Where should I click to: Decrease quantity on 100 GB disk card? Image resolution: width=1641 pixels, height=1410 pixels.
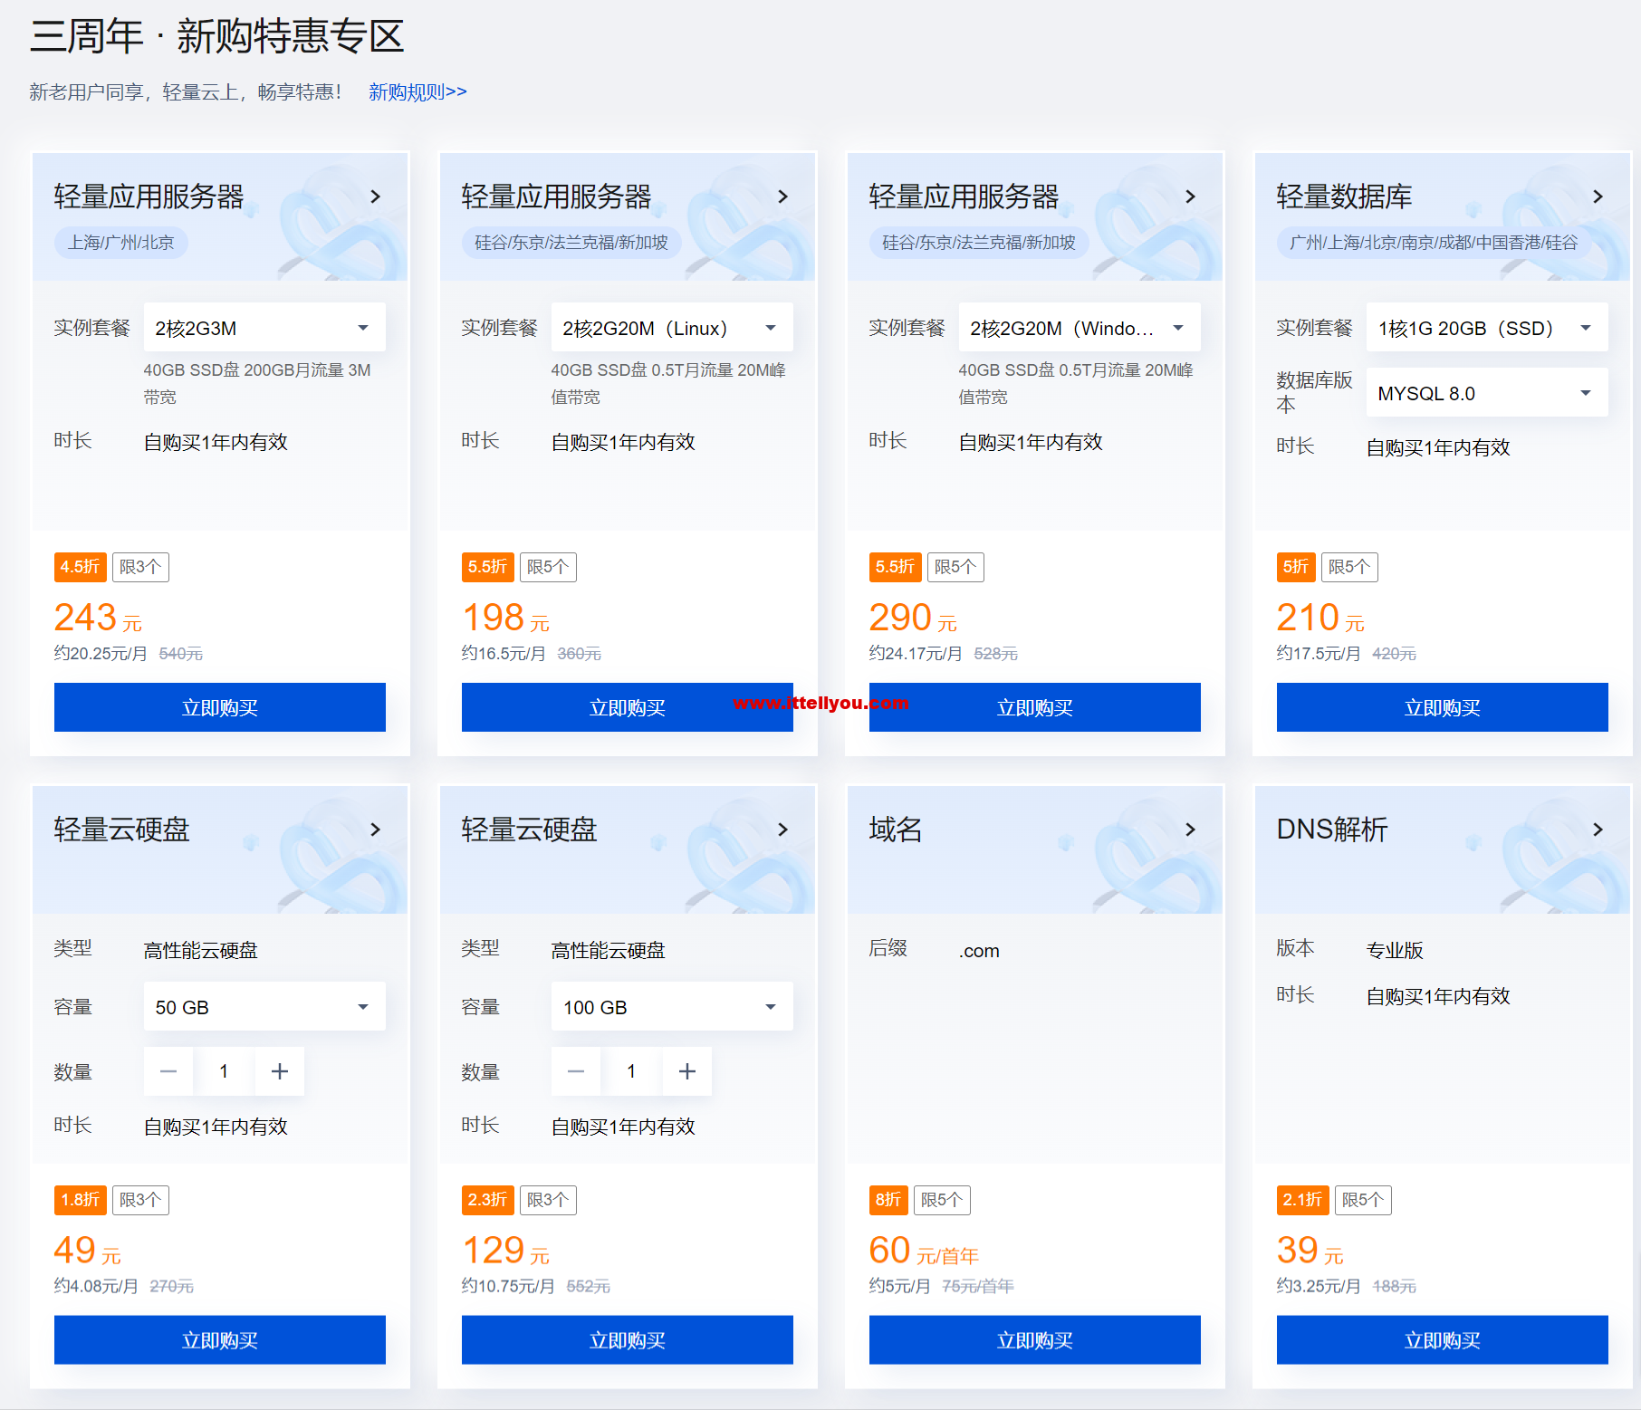pos(576,1071)
